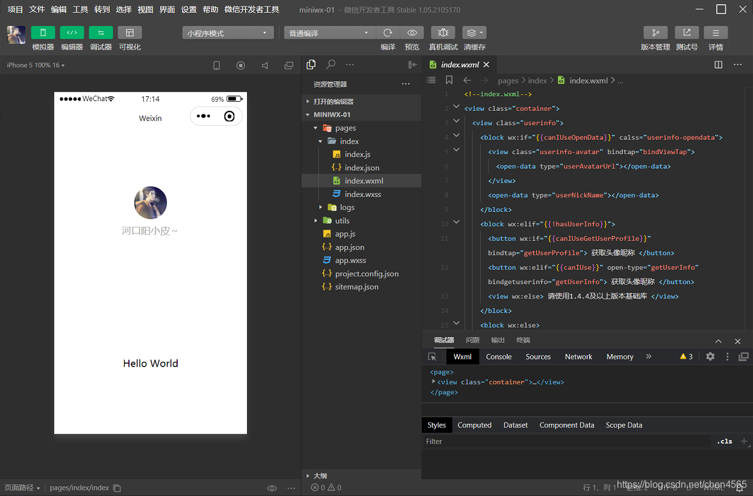The width and height of the screenshot is (753, 496).
Task: Open the 文件 menu
Action: pos(37,10)
